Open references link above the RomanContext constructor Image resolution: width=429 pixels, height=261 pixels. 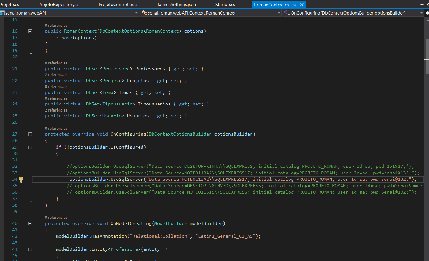point(56,26)
